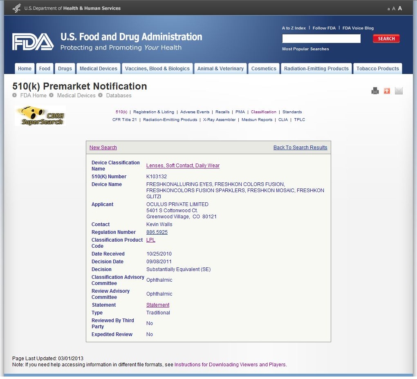Open the Drugs tab
This screenshot has height=379, width=417.
(65, 69)
